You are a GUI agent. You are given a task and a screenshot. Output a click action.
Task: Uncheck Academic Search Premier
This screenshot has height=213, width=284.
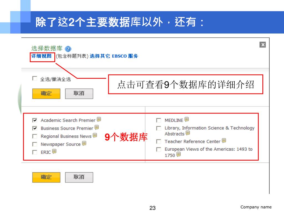coord(35,120)
